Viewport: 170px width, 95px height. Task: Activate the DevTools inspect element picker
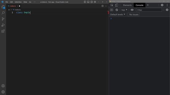[112, 5]
